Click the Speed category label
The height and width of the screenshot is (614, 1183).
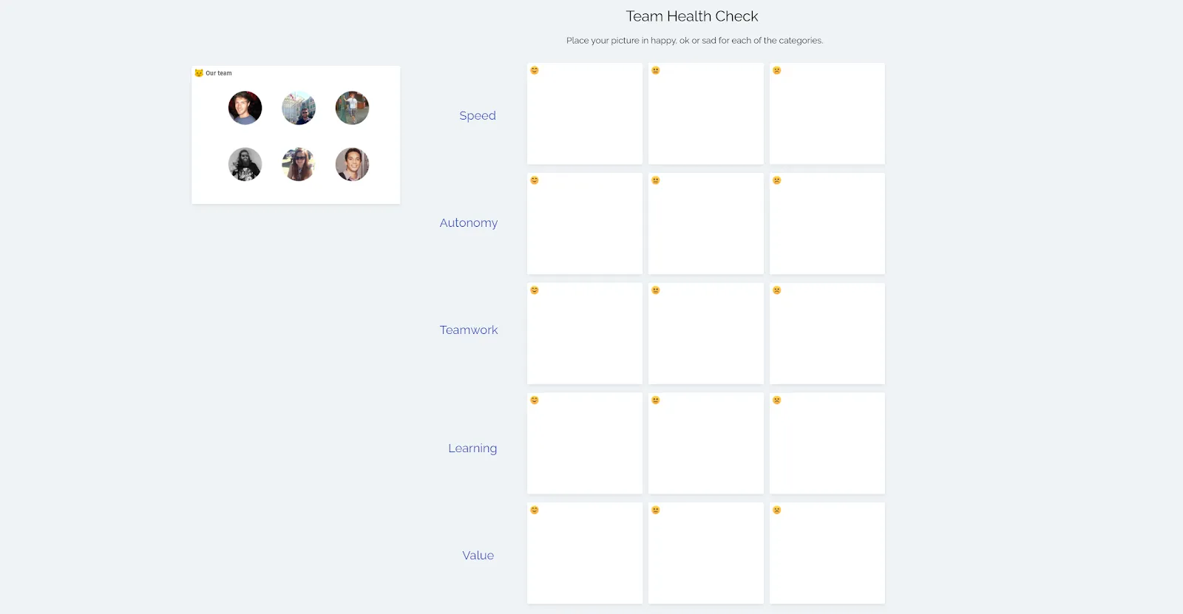point(478,115)
